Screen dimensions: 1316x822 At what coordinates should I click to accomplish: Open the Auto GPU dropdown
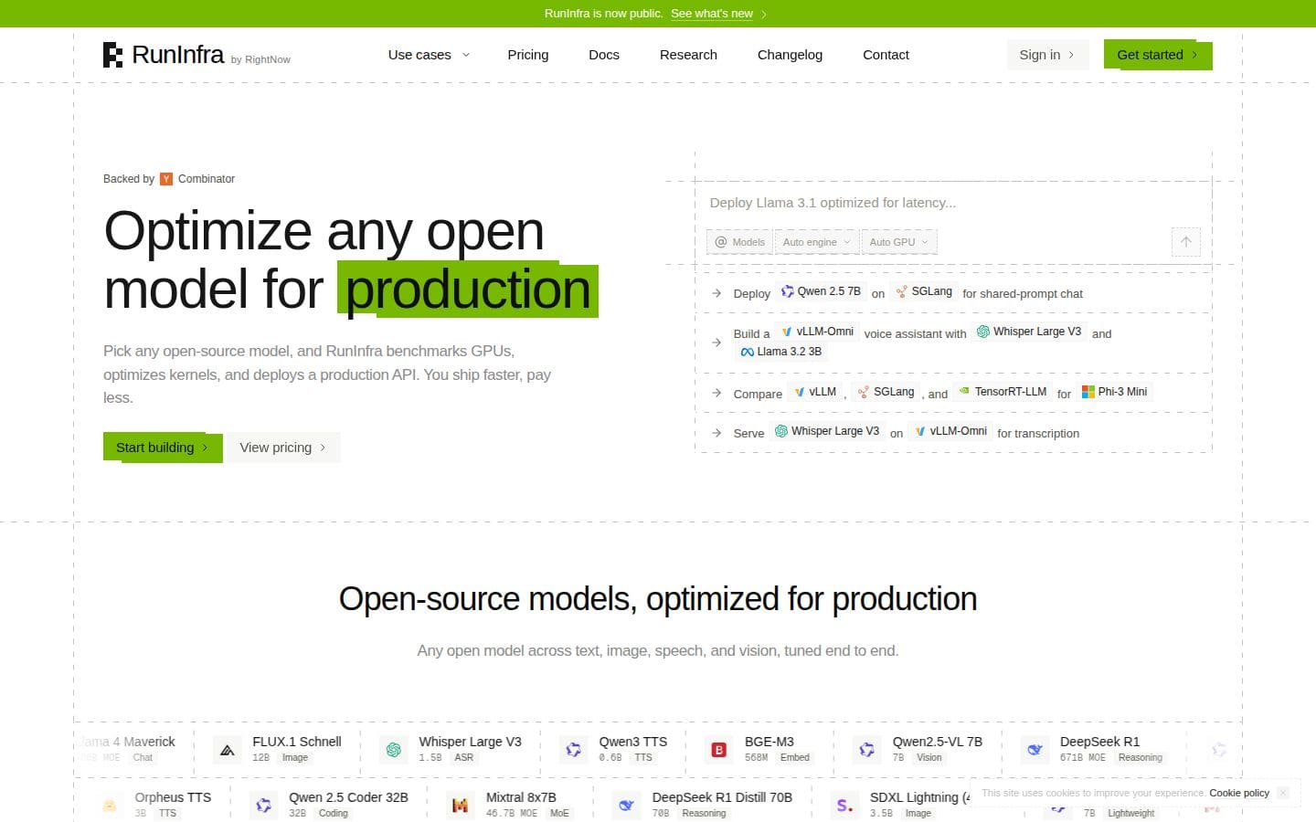tap(899, 242)
